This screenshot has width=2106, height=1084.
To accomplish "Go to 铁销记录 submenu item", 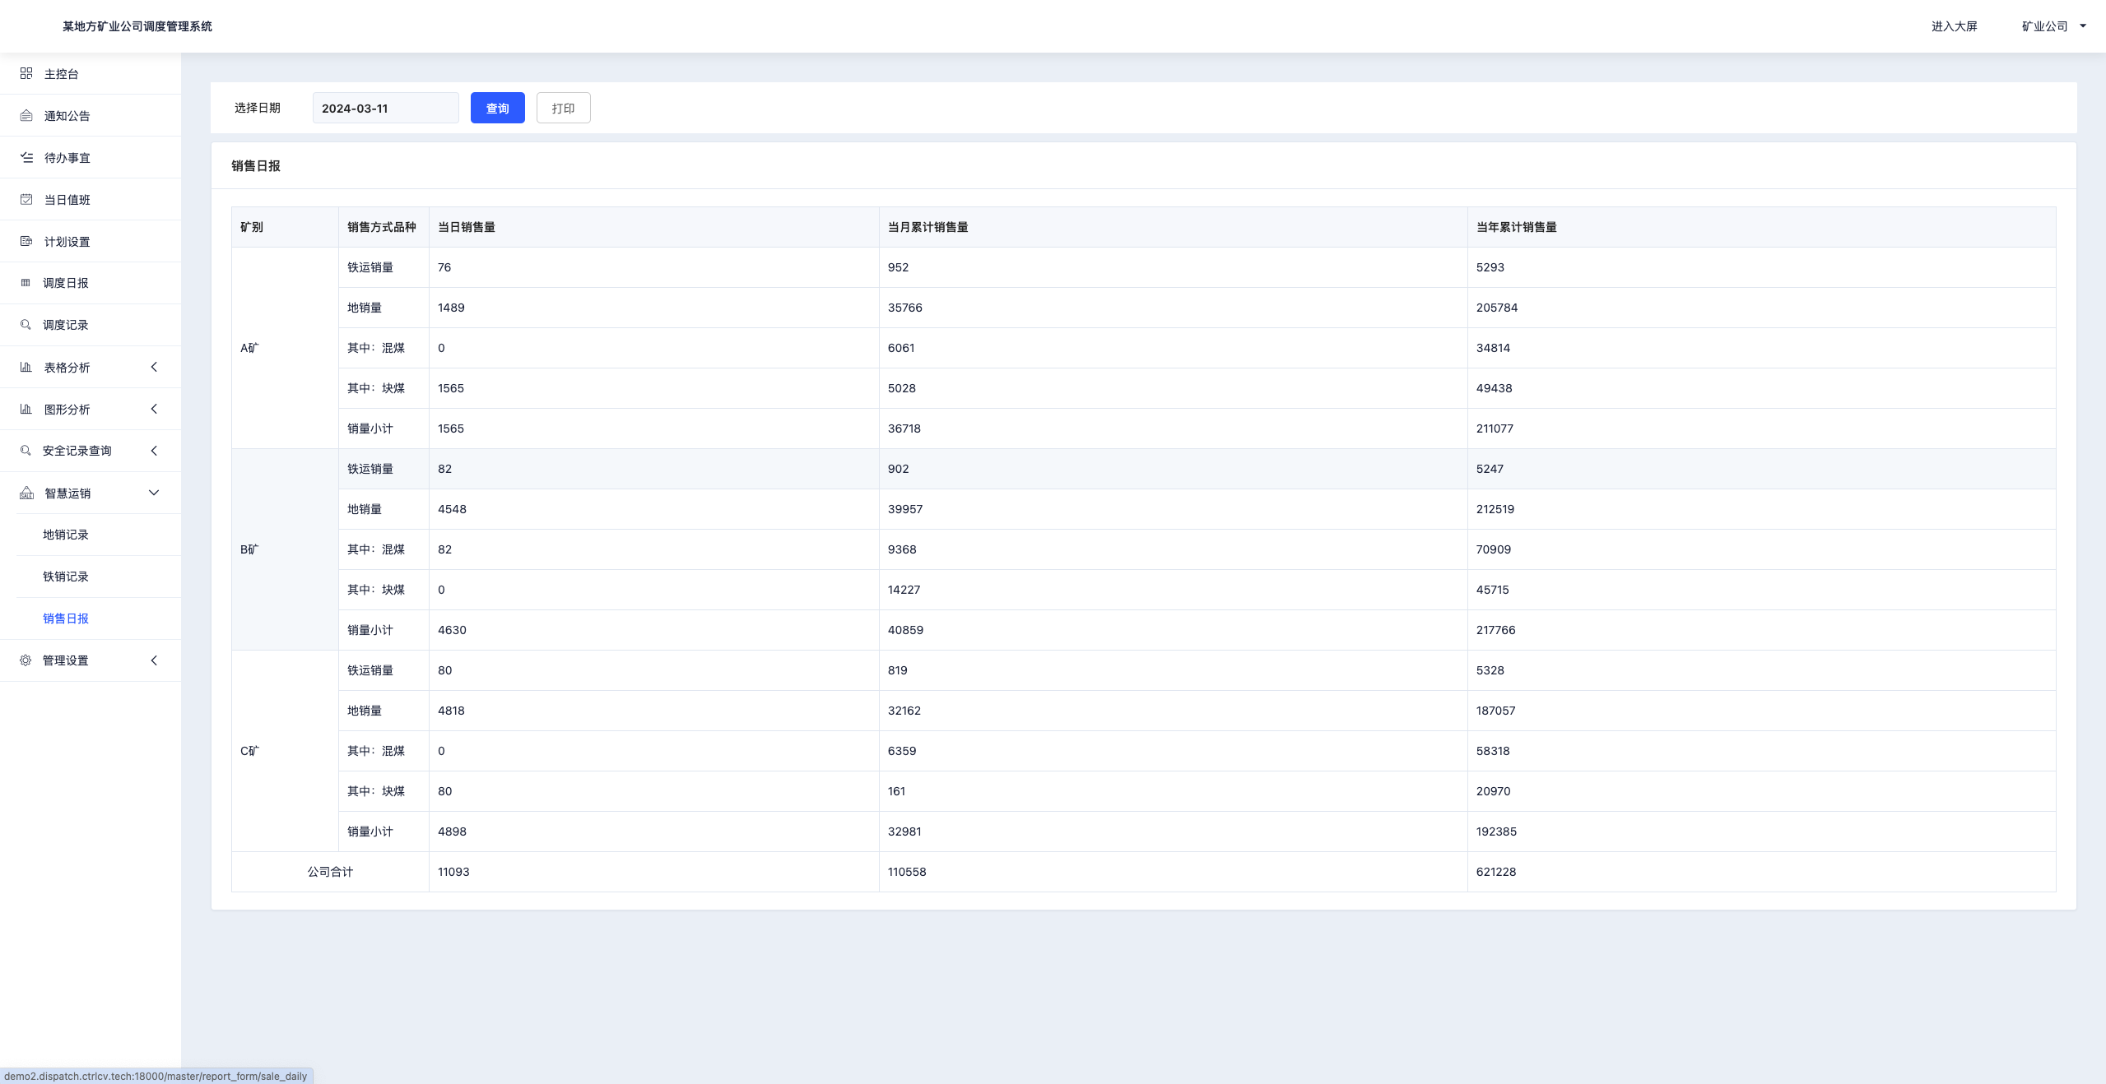I will (66, 577).
